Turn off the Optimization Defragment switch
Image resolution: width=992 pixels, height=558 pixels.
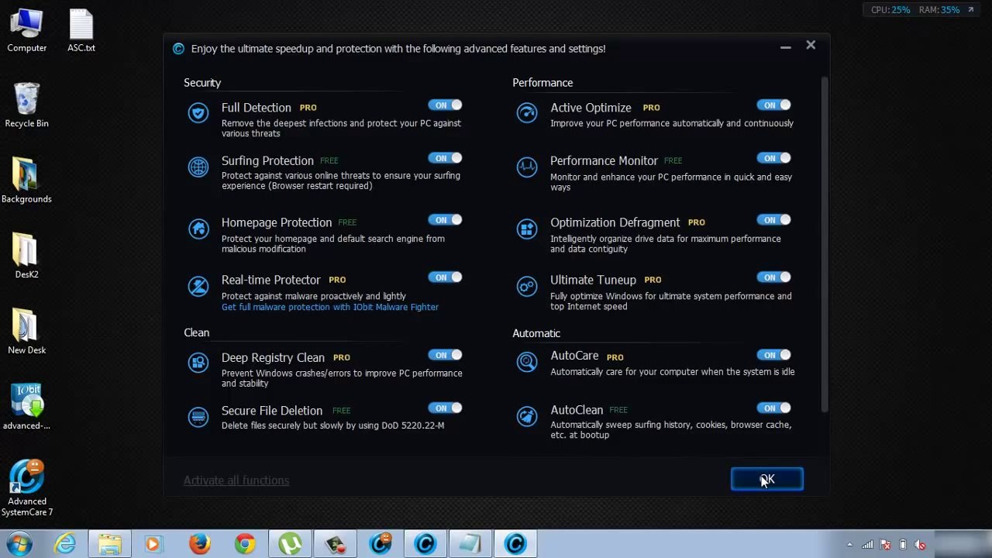tap(773, 220)
